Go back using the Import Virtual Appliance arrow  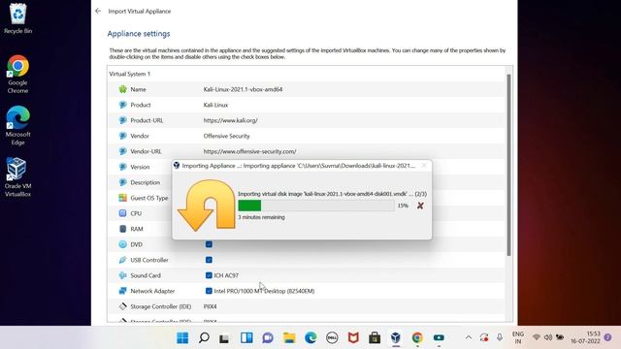click(98, 11)
